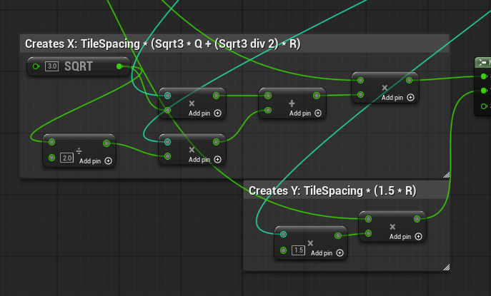The image size is (491, 296).
Task: Click lower input pin of final Creates Y multiply
Action: [368, 233]
